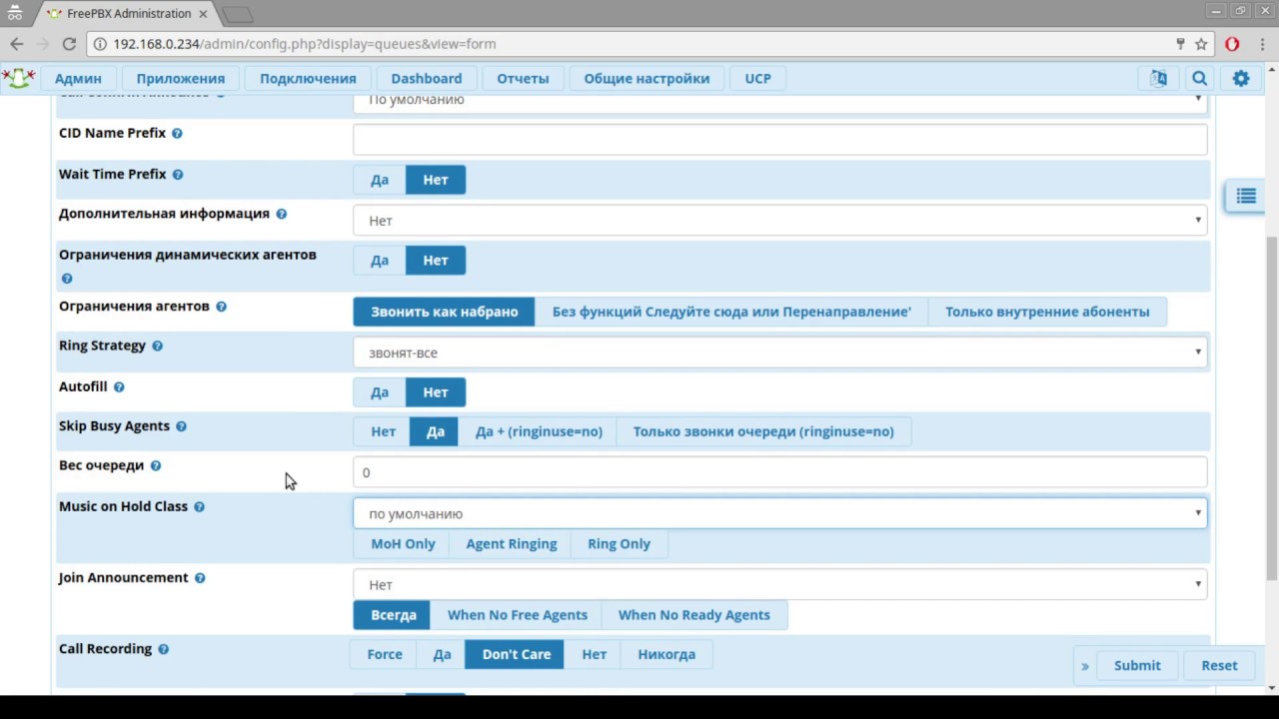Set Call Recording to Force
Viewport: 1279px width, 719px height.
(x=385, y=655)
